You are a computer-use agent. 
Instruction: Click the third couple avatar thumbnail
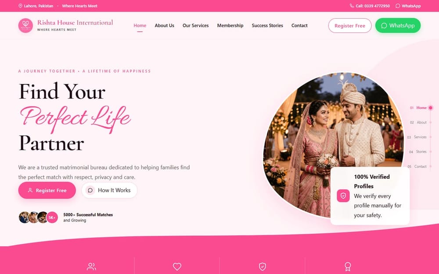pyautogui.click(x=42, y=217)
